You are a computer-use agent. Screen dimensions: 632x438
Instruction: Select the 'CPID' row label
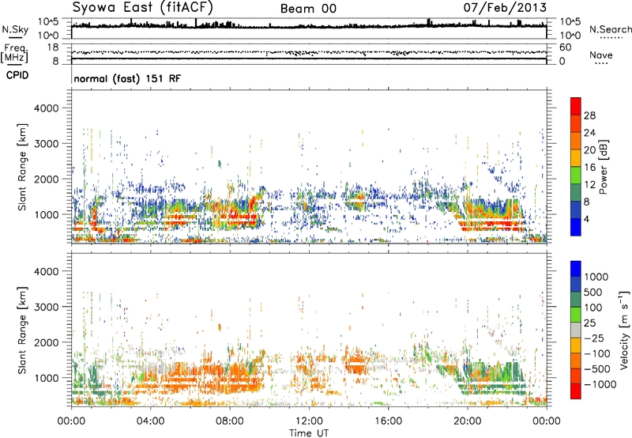point(17,75)
